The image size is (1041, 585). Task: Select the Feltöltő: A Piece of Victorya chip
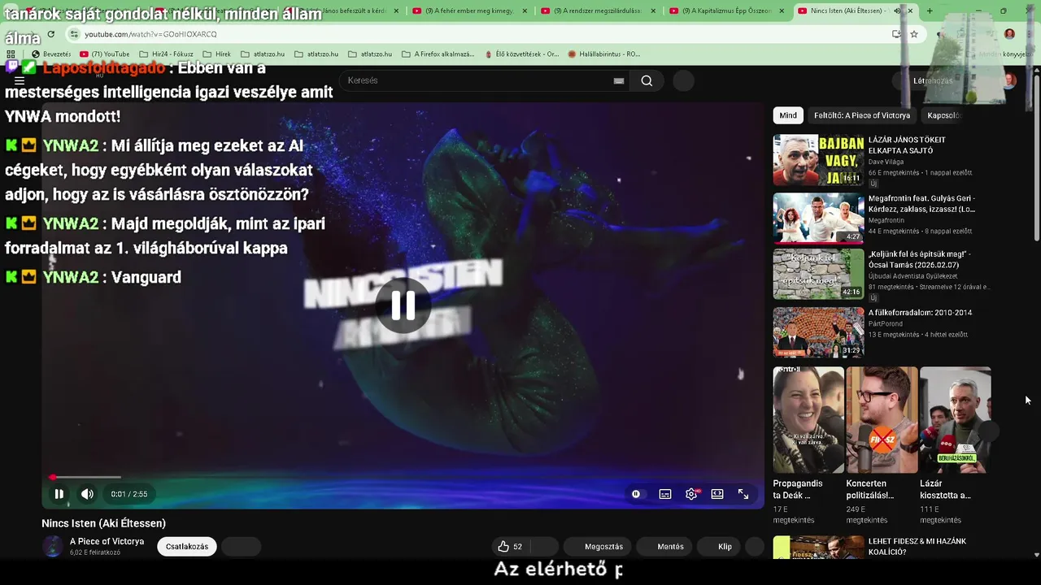pos(862,115)
